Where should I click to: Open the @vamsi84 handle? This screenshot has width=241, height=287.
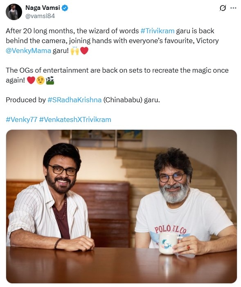[40, 16]
